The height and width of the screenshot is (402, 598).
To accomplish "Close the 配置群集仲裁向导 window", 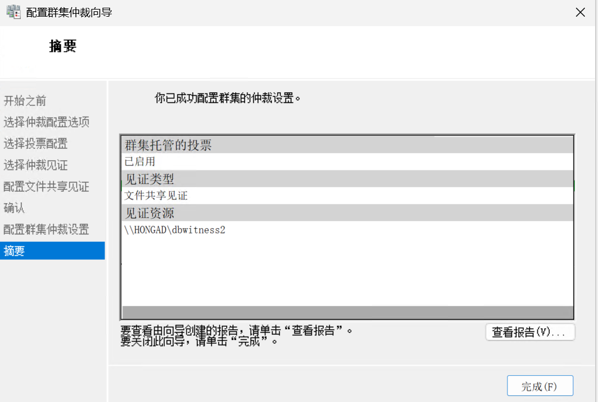I will tap(580, 13).
